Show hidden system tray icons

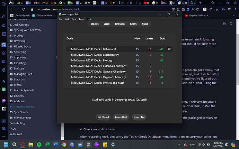pyautogui.click(x=179, y=145)
